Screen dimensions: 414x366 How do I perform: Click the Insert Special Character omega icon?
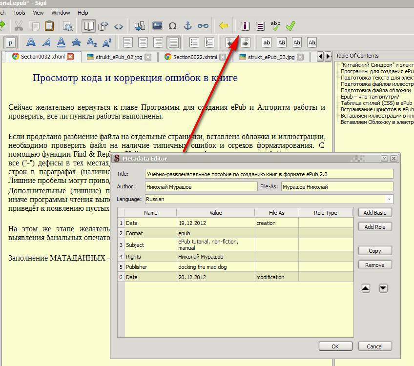click(172, 26)
